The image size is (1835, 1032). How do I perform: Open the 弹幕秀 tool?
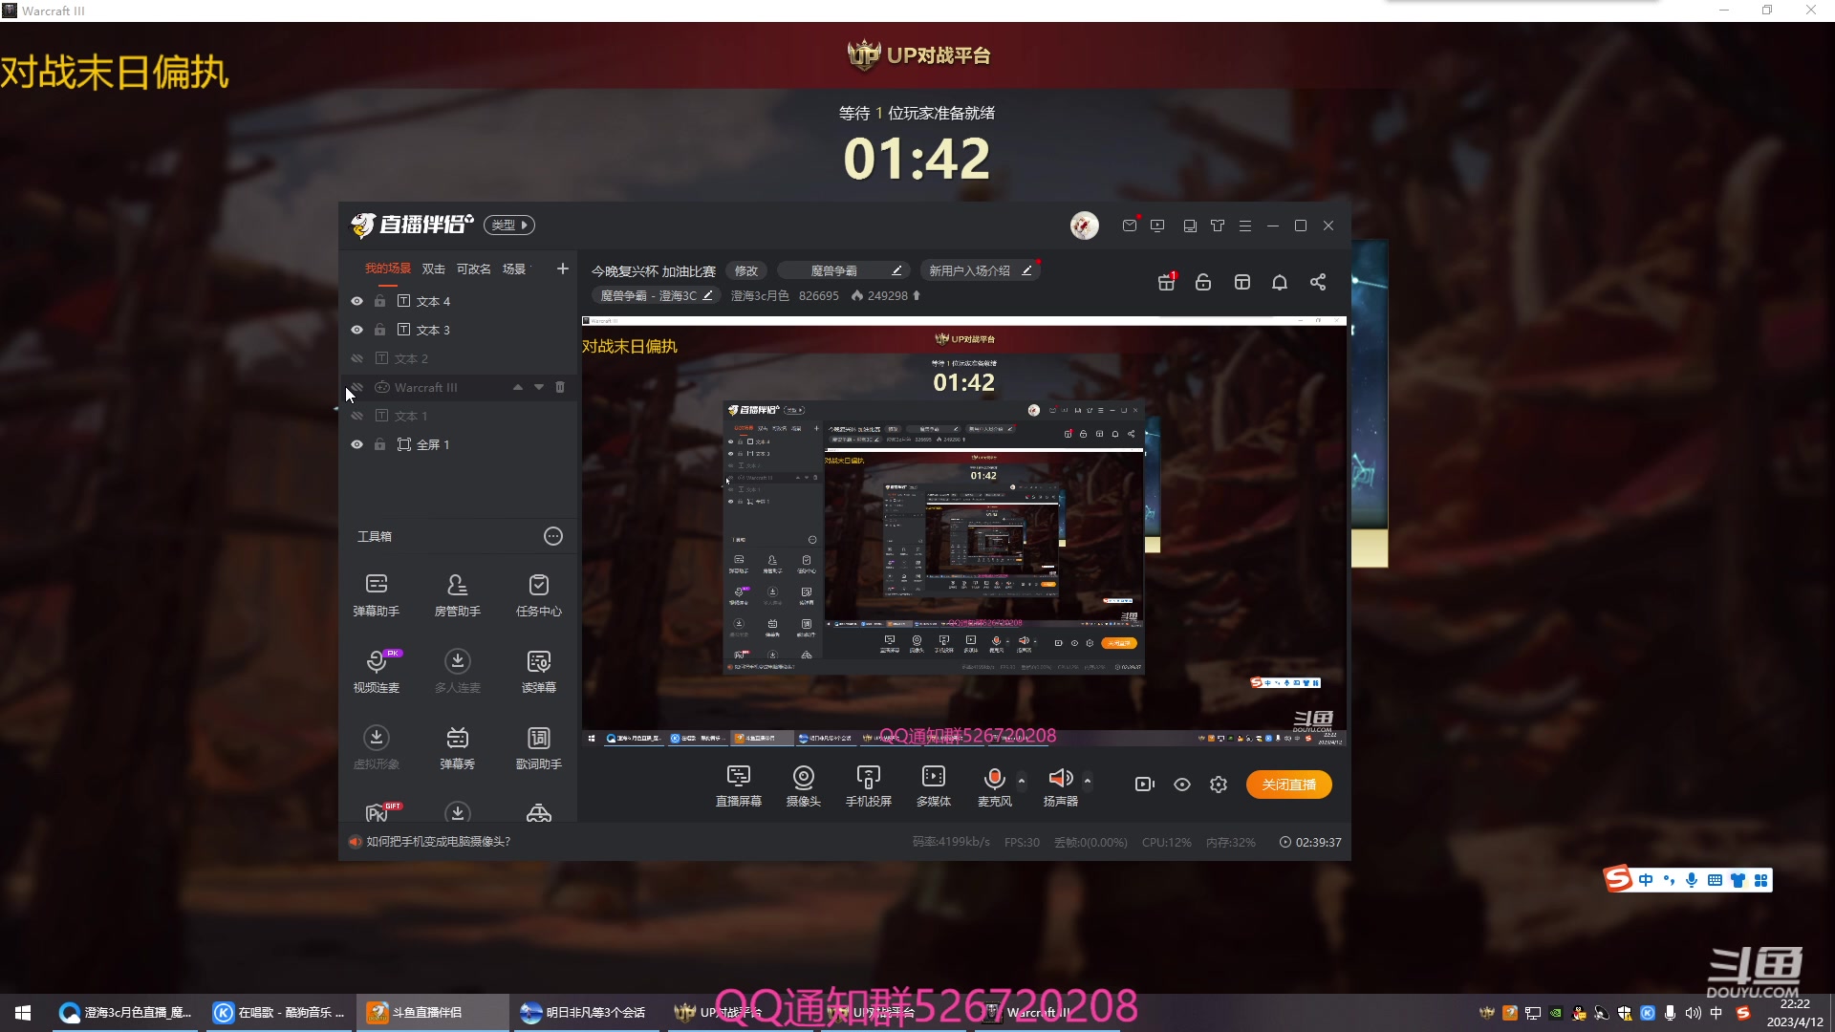pos(457,747)
